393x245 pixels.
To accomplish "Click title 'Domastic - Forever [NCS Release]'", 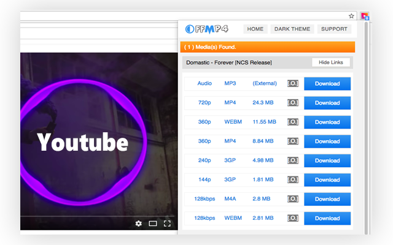I will point(229,62).
